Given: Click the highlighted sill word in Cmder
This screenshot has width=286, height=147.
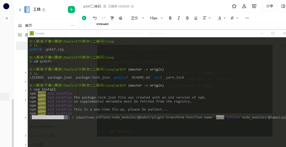Looking at the screenshot, I should (x=220, y=117).
